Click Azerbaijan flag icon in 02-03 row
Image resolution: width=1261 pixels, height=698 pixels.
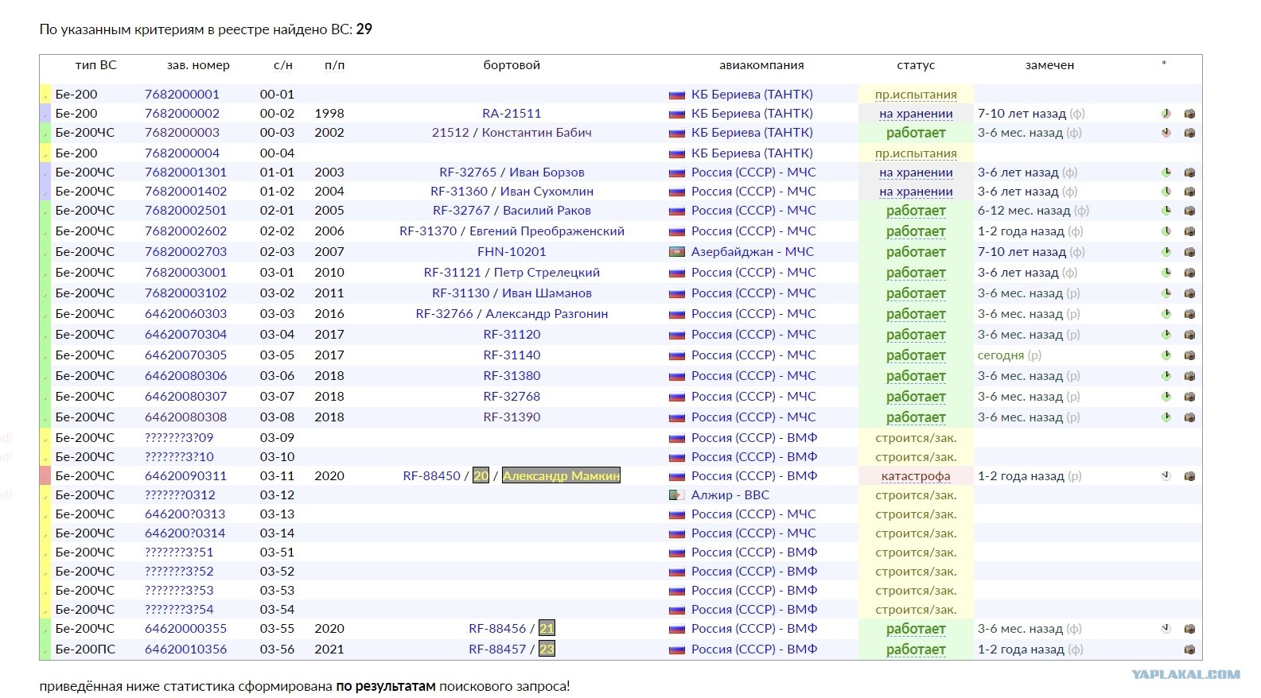pos(677,252)
